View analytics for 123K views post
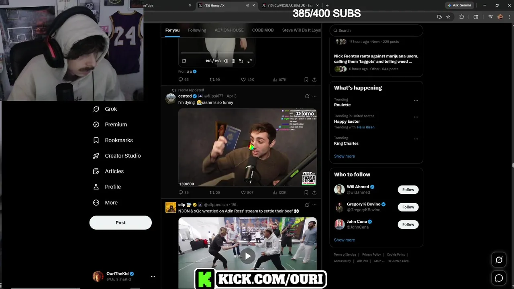This screenshot has width=514, height=289. 279,193
